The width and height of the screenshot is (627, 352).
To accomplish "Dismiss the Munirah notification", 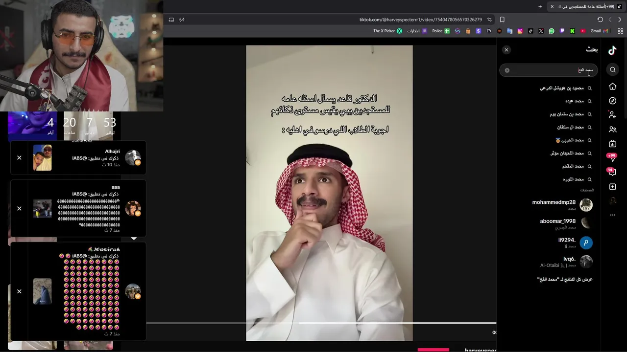I will click(19, 291).
